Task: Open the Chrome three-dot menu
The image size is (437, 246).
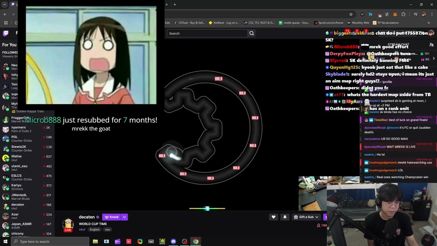Action: pos(432,14)
